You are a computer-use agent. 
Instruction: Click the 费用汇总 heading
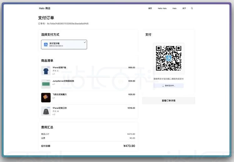point(47,127)
